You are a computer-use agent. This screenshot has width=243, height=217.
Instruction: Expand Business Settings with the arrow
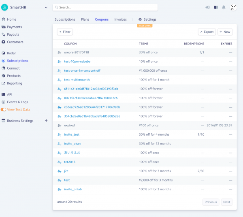[x=46, y=121]
